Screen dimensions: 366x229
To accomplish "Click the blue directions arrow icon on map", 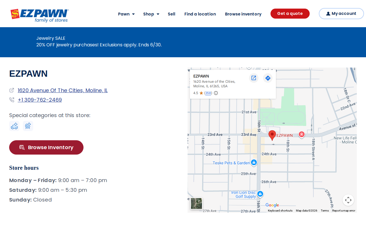I will pos(268,78).
